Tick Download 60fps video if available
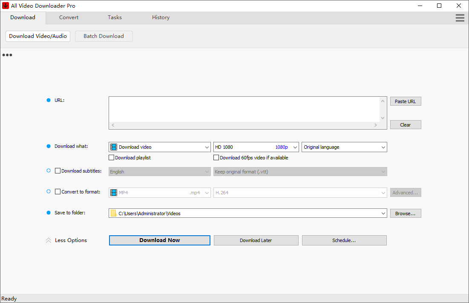 coord(216,158)
